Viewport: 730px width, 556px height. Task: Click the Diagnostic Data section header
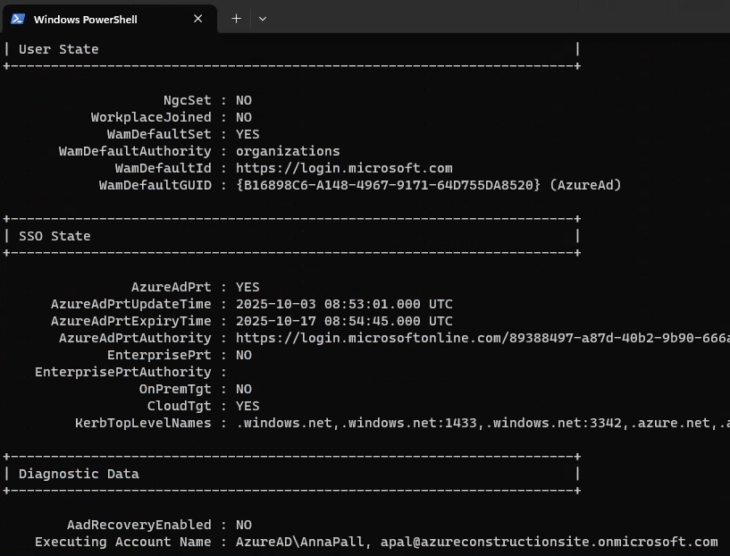click(79, 474)
